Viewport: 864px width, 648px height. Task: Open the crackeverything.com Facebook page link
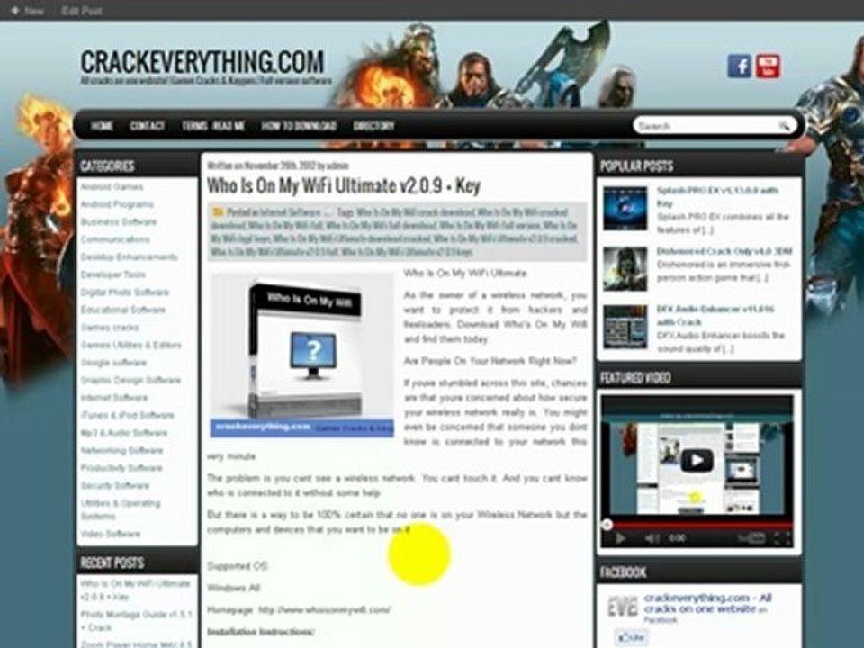[x=708, y=603]
